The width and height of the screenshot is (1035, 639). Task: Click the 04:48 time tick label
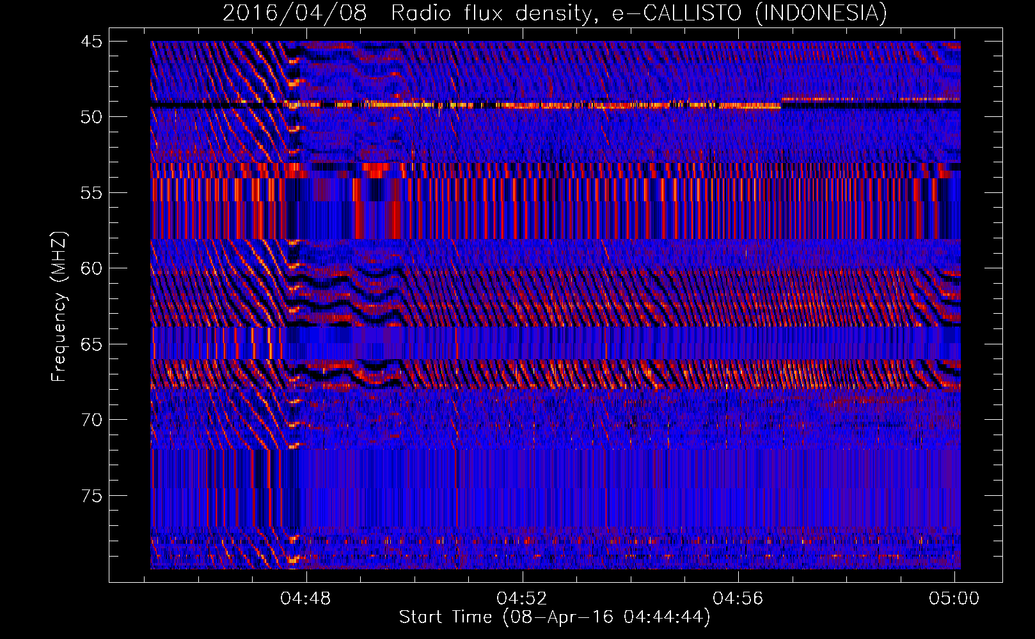306,599
